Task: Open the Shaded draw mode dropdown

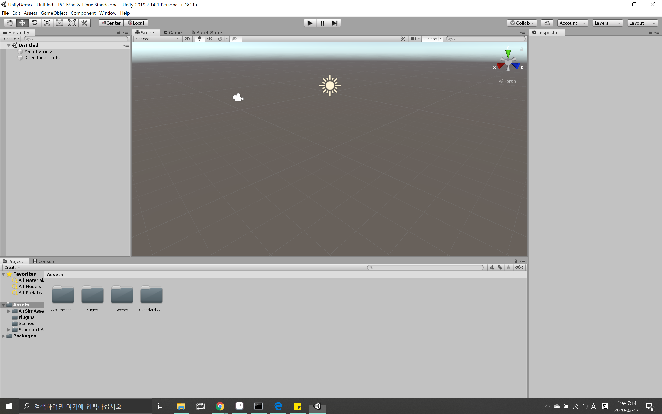Action: click(x=157, y=39)
